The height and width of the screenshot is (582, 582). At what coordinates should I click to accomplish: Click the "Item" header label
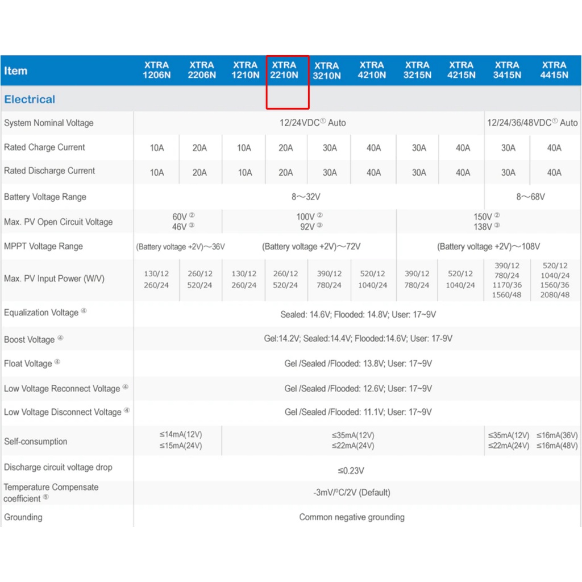(x=15, y=70)
